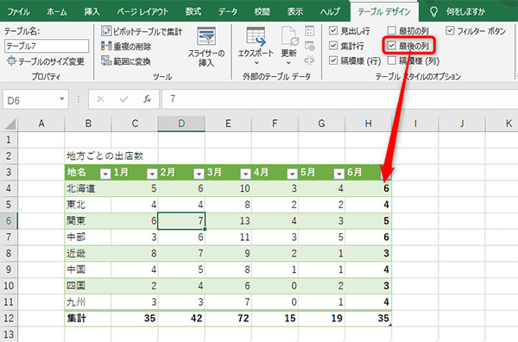Select row 12 header

point(9,318)
